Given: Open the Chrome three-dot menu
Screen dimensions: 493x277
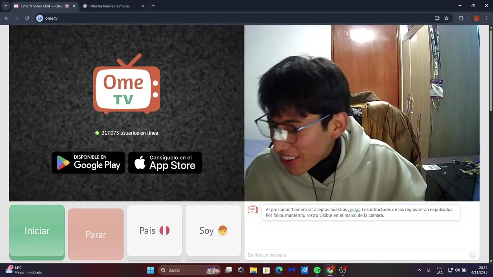Looking at the screenshot, I should click(487, 18).
